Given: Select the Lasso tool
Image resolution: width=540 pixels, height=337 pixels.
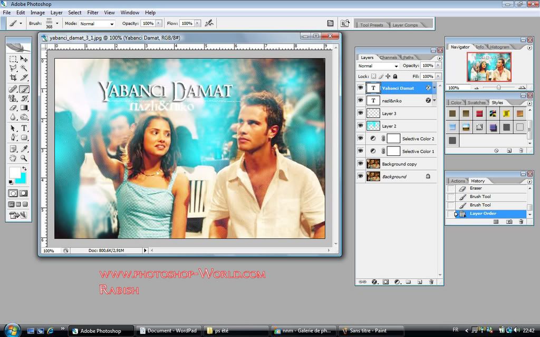Looking at the screenshot, I should click(13, 68).
